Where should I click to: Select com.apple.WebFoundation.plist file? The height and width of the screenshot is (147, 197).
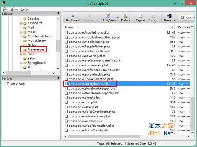[x=91, y=126]
